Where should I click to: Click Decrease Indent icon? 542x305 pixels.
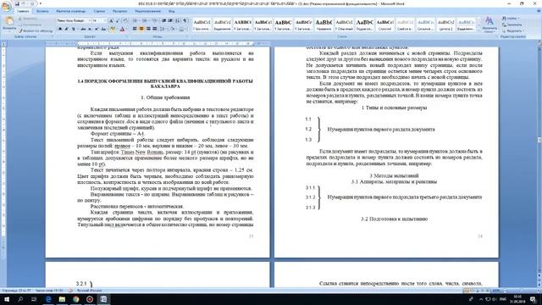coord(163,20)
